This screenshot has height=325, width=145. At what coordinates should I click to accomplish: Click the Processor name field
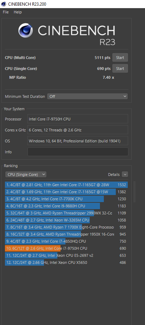pyautogui.click(x=78, y=119)
